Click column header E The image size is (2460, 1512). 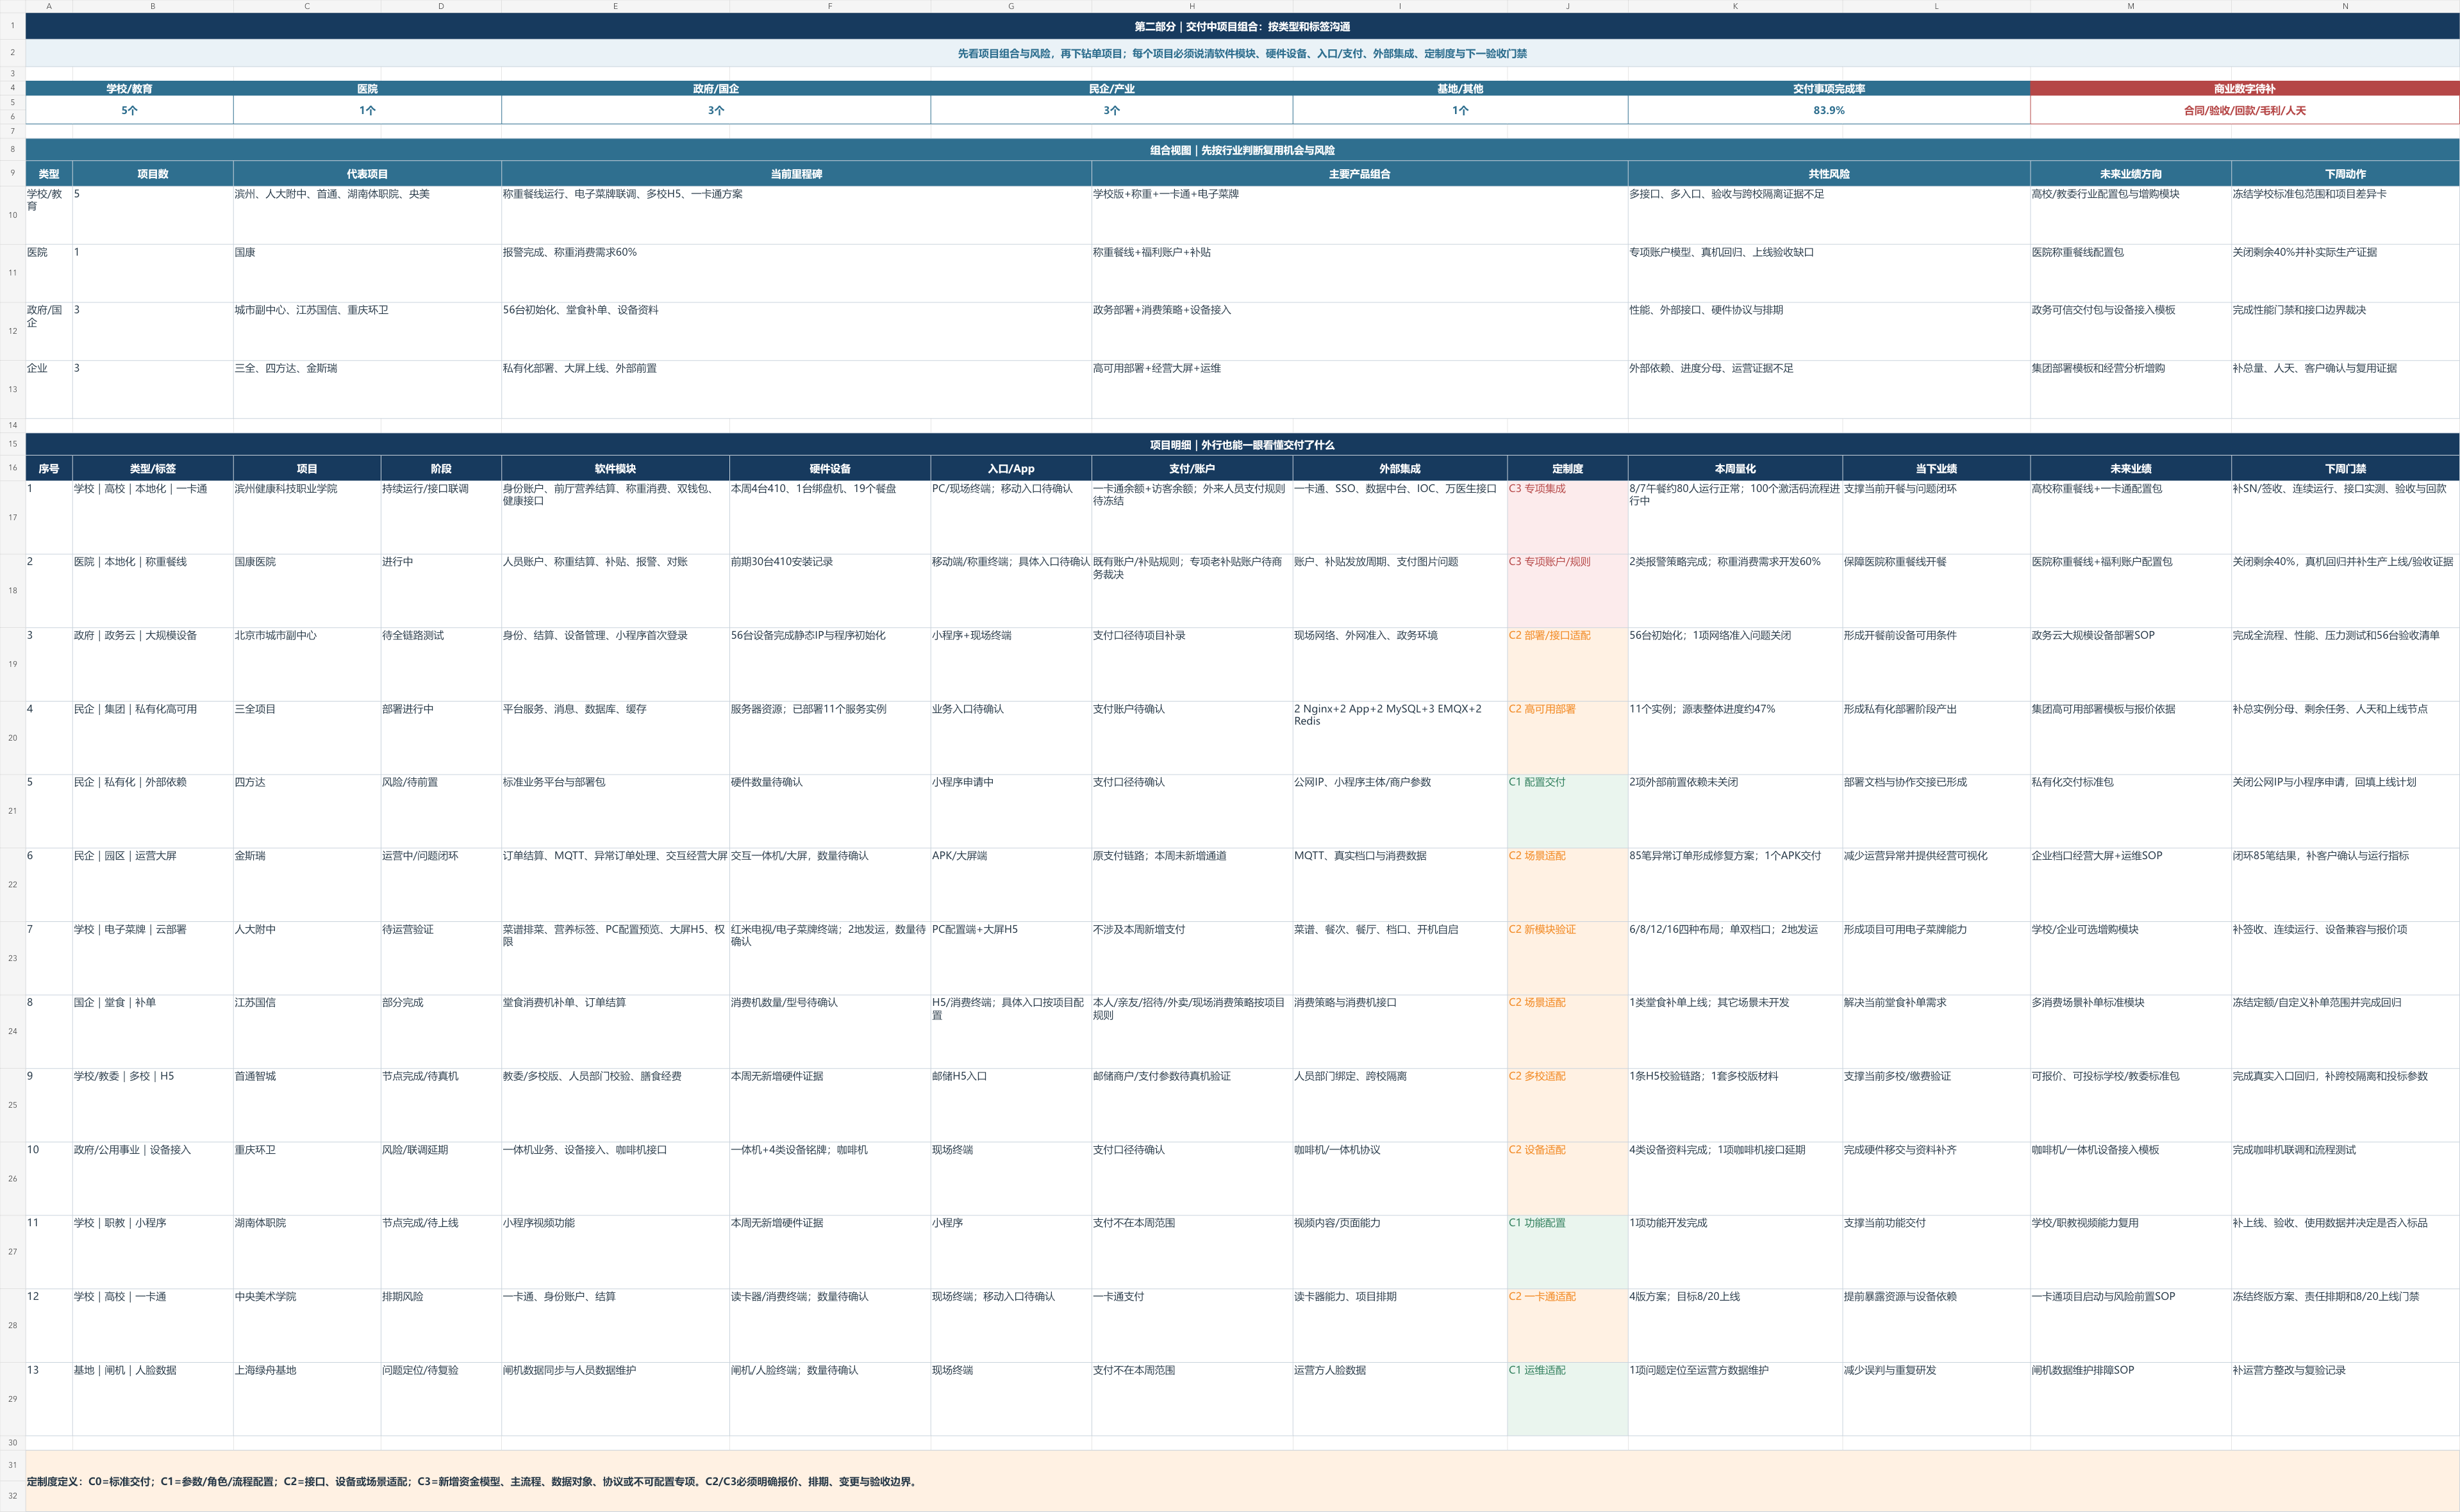pos(615,6)
